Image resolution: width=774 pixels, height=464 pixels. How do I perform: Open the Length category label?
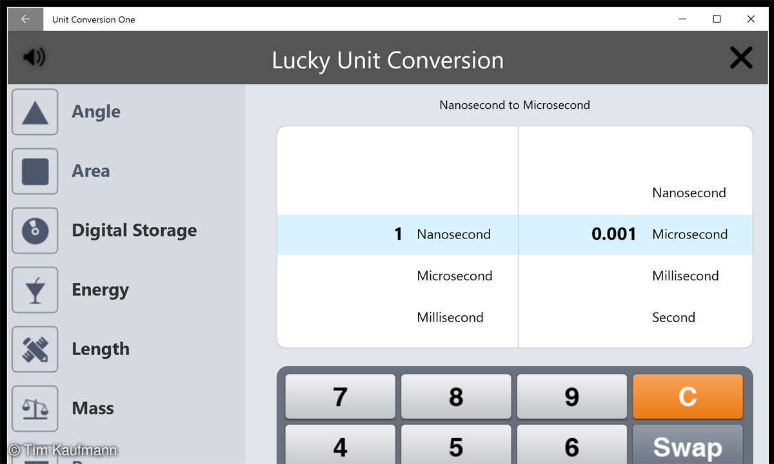click(101, 349)
